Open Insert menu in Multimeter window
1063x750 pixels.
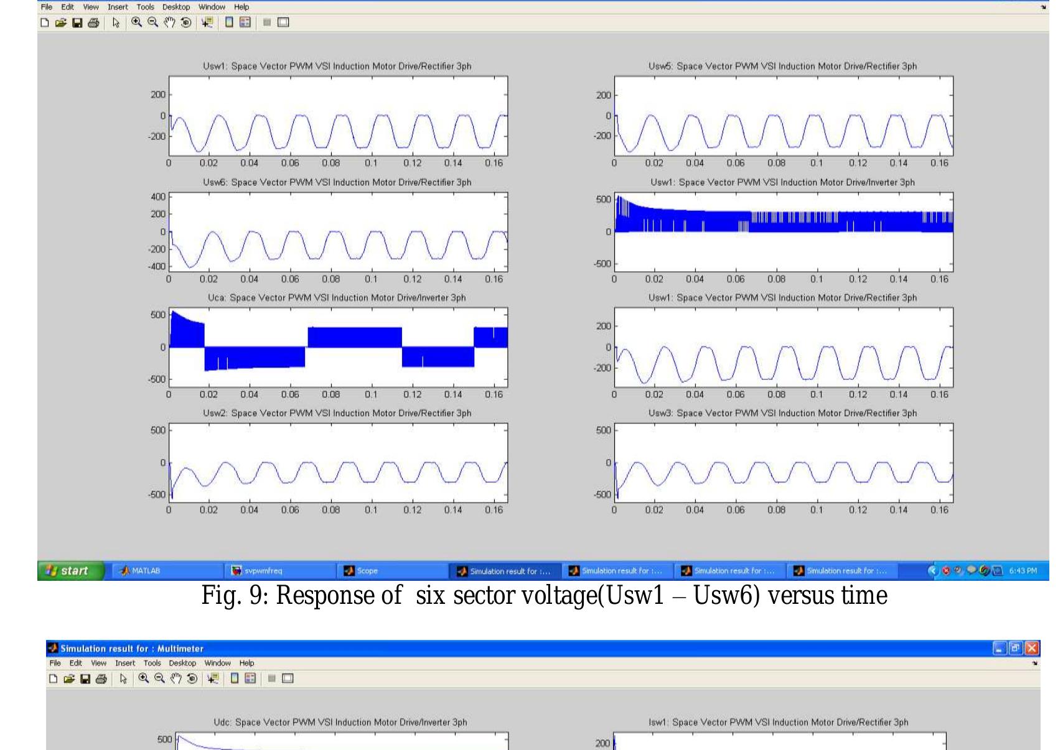pyautogui.click(x=125, y=664)
